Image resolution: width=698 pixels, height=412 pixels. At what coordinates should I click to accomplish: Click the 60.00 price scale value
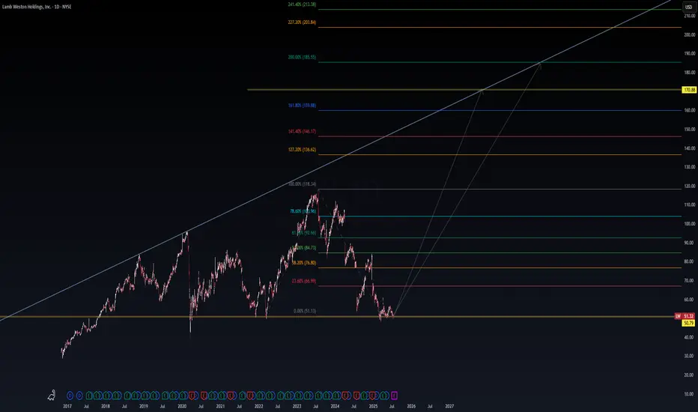coord(690,300)
